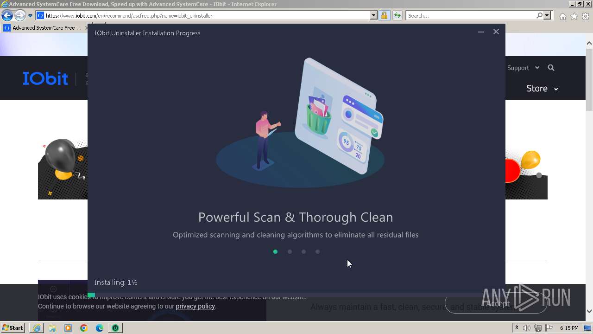Click the installer illustration graphic
This screenshot has width=593, height=334.
click(300, 122)
